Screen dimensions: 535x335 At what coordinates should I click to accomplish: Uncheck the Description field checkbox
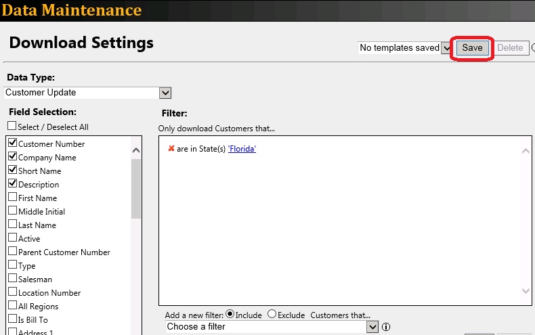click(x=12, y=184)
